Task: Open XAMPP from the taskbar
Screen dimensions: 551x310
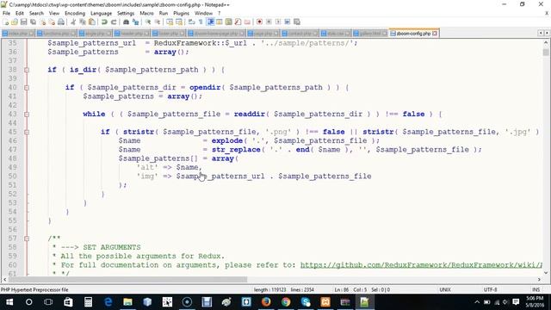Action: pyautogui.click(x=325, y=302)
